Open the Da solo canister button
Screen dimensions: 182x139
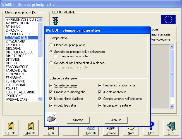pyautogui.click(x=10, y=128)
